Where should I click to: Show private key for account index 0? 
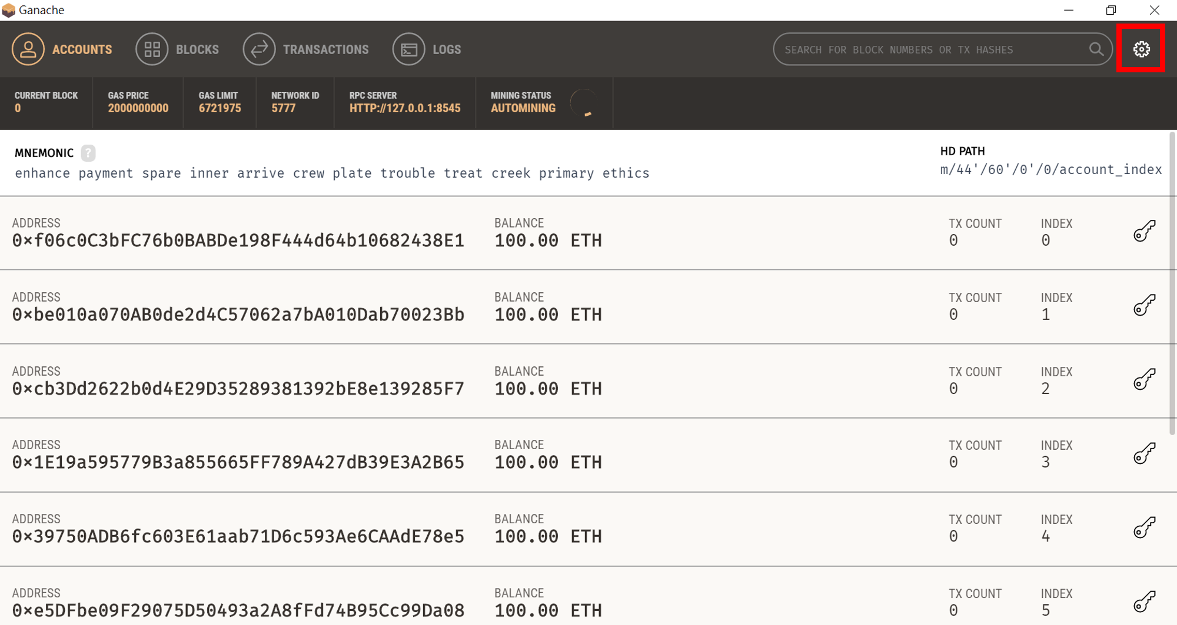pos(1145,232)
